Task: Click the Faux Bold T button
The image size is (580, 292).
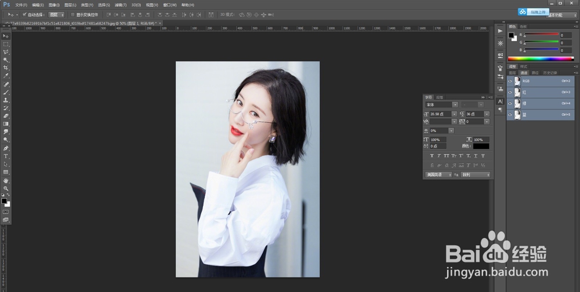Action: point(432,156)
